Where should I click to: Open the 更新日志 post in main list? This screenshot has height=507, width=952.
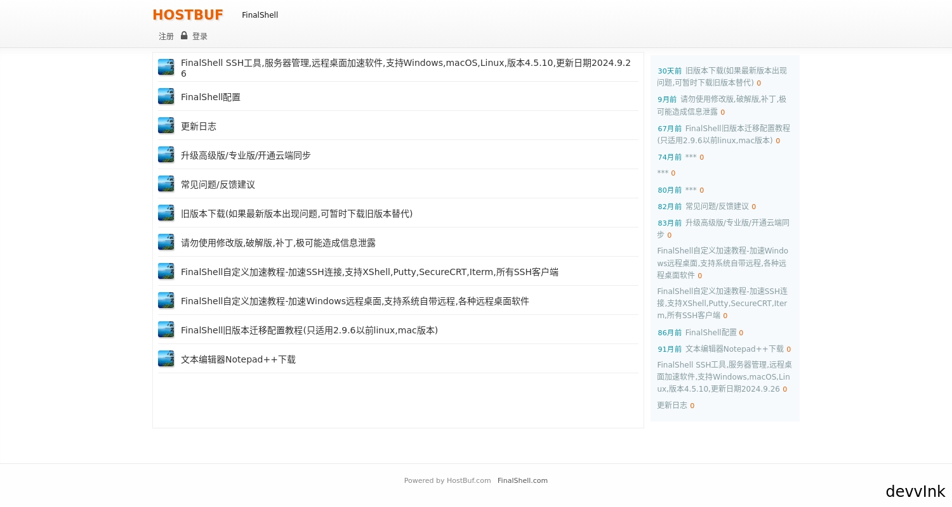pyautogui.click(x=199, y=126)
